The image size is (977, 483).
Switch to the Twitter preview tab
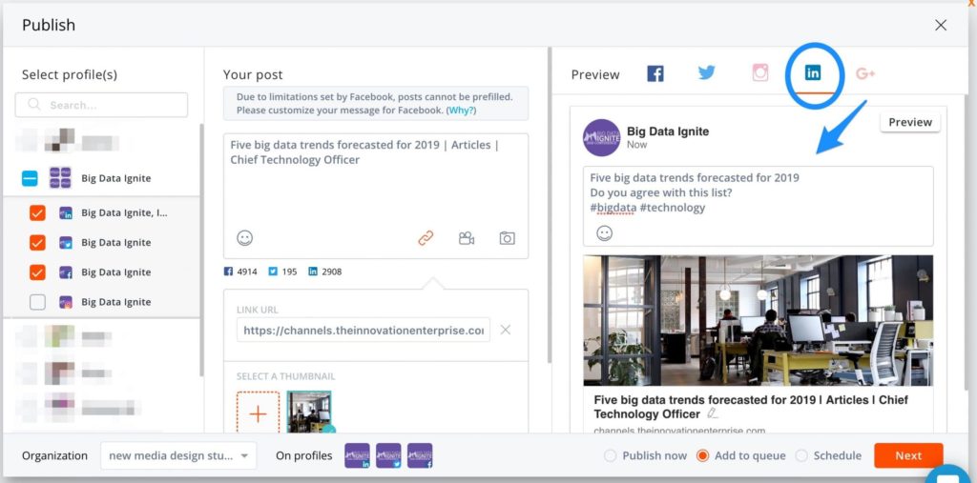[707, 73]
